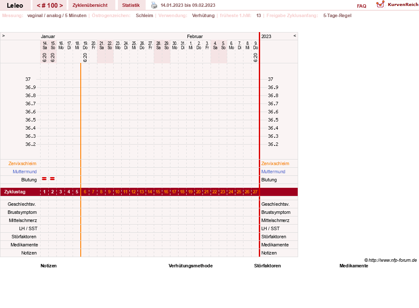Viewport: 419px width, 308px height.
Task: Click the 14. Sa date header
Action: [x=44, y=45]
